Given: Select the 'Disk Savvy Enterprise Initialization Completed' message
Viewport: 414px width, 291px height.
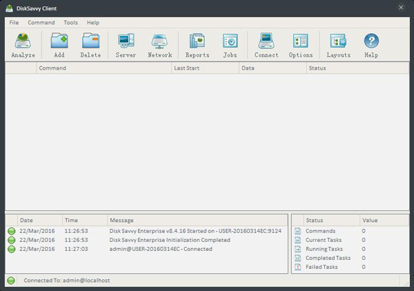Looking at the screenshot, I should (170, 240).
